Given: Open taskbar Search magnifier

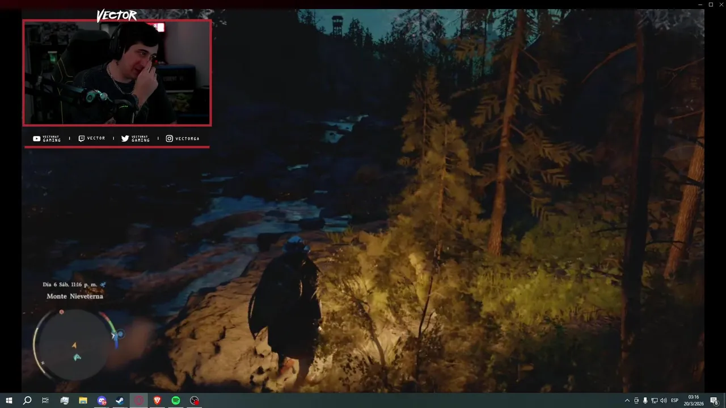Looking at the screenshot, I should pyautogui.click(x=27, y=401).
